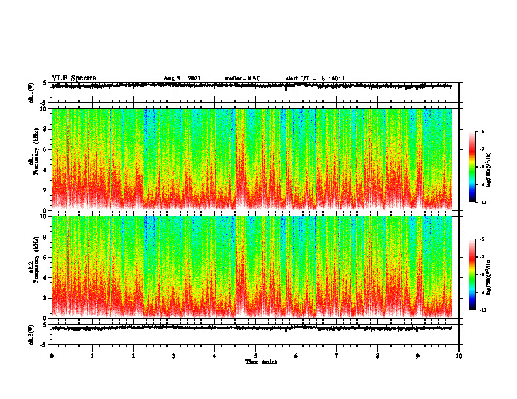Click the time axis tick label "6"
The height and width of the screenshot is (399, 517).
coord(296,356)
